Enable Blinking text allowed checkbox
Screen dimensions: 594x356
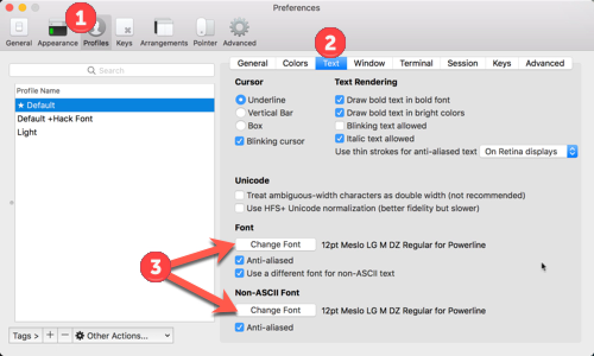point(340,126)
